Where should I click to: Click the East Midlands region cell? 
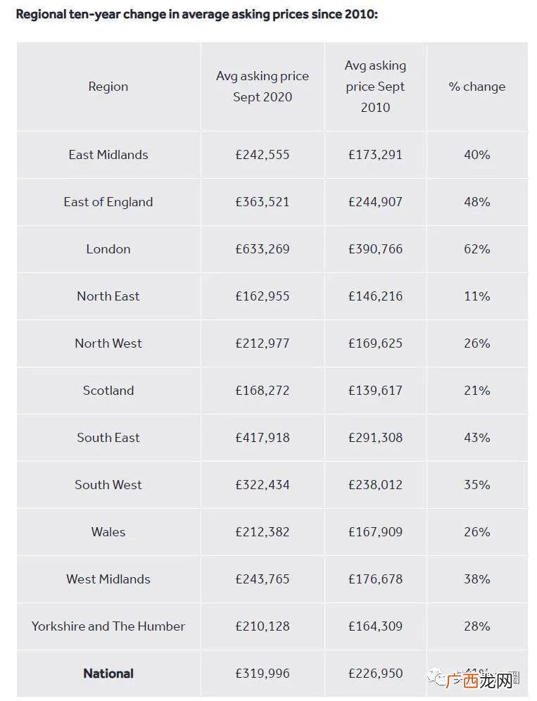[x=108, y=155]
